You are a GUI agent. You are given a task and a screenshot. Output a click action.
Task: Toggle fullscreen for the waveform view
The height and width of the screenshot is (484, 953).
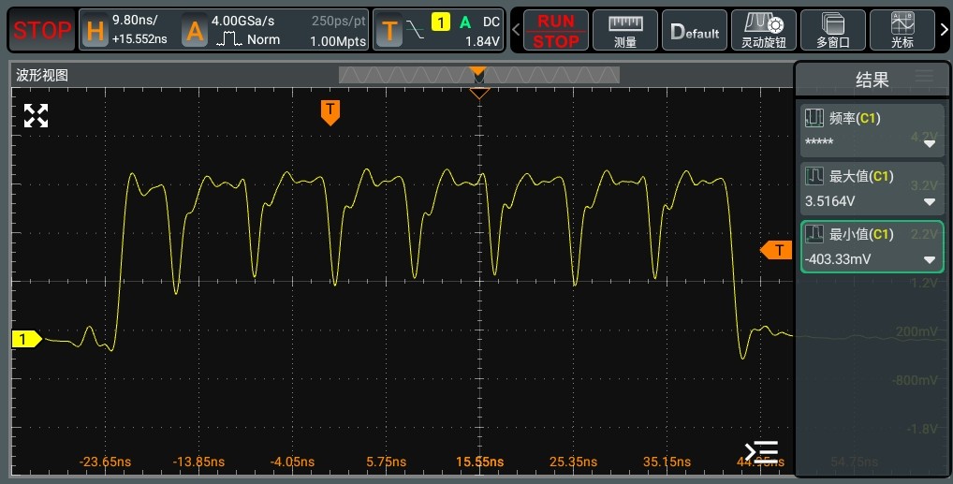pyautogui.click(x=36, y=116)
